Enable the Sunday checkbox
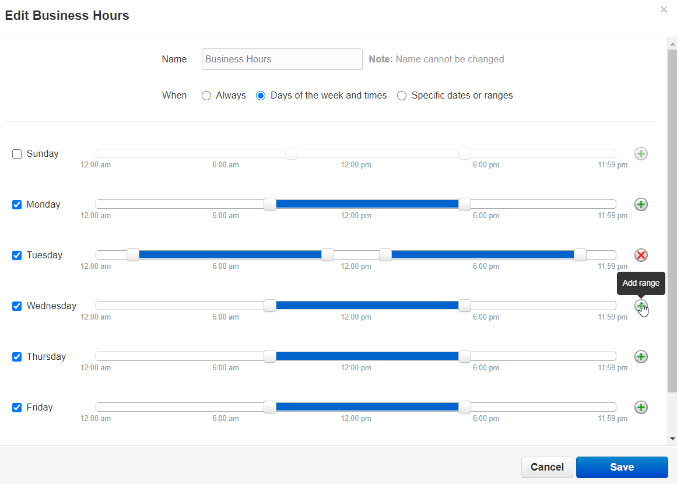The width and height of the screenshot is (677, 484). (17, 154)
